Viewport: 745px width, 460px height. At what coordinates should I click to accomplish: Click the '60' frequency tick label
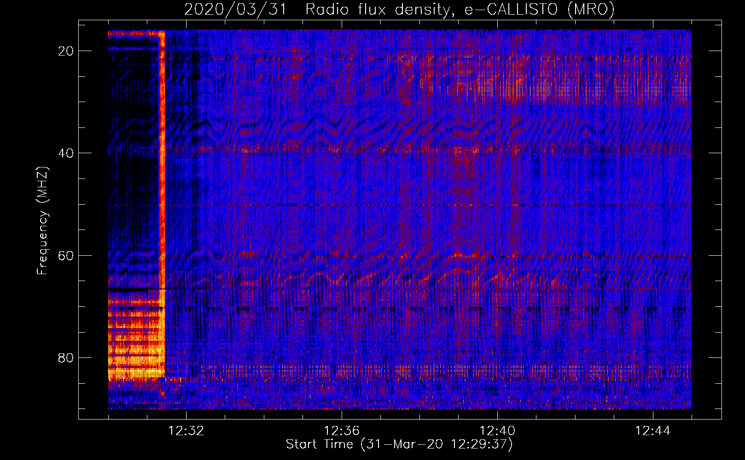coord(66,256)
